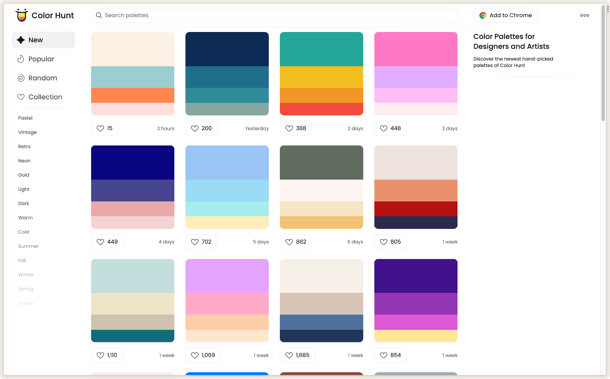Click the Color Hunt logo icon

click(x=21, y=15)
